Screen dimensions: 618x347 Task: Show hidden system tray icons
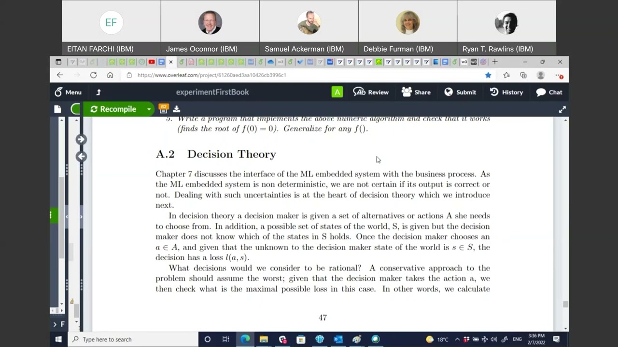click(457, 339)
